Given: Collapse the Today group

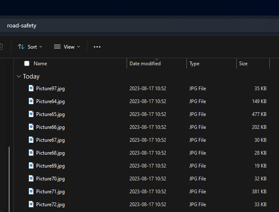Looking at the screenshot, I should click(x=19, y=76).
